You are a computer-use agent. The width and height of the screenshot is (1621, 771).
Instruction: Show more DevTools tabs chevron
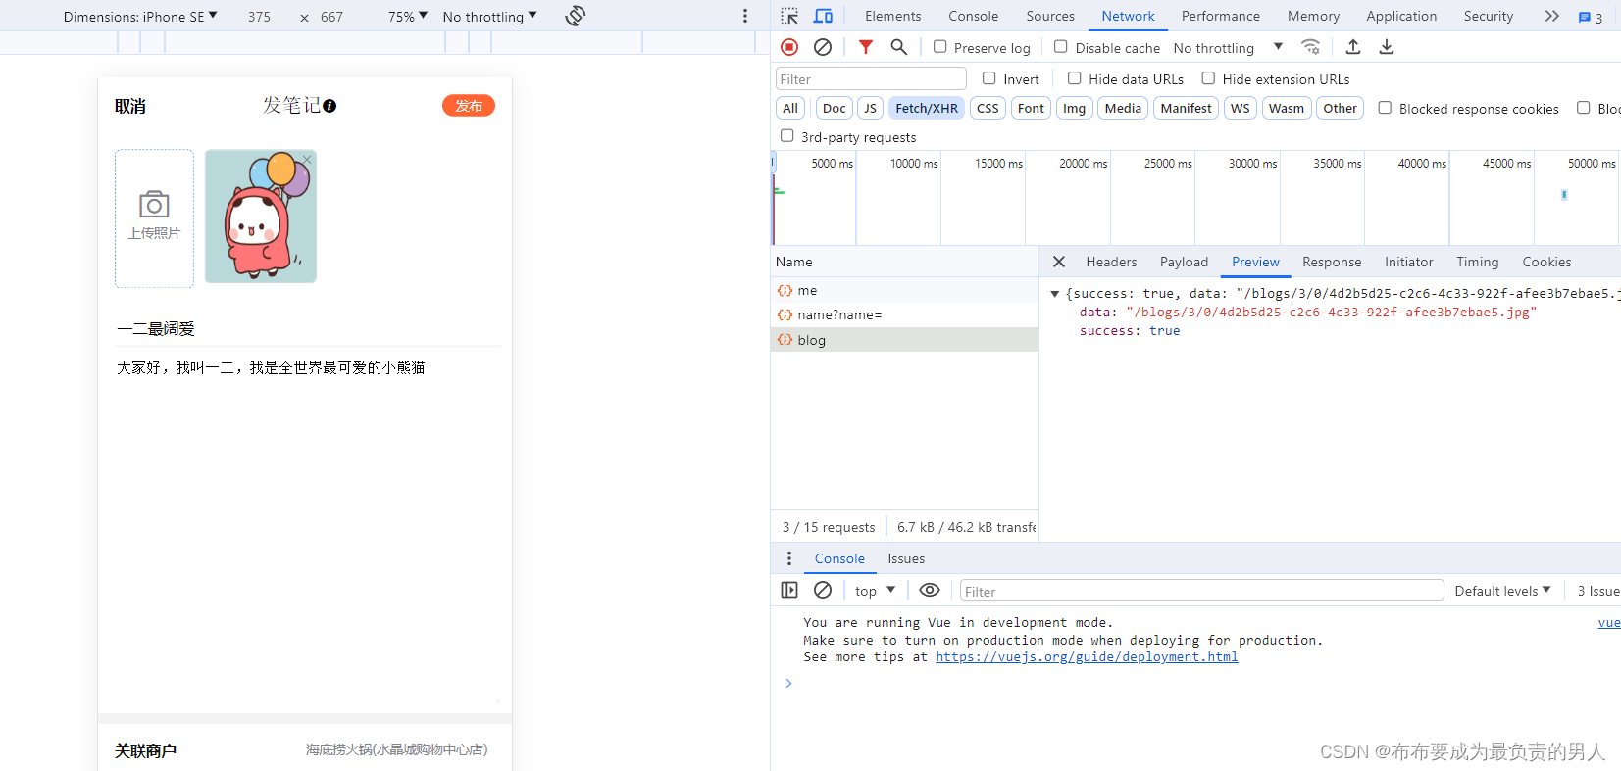(1551, 16)
